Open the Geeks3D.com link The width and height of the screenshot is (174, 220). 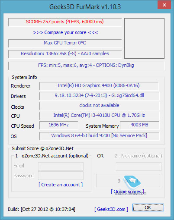[111, 209]
